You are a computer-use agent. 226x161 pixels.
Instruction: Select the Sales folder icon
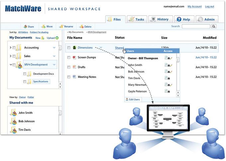pyautogui.click(x=19, y=56)
